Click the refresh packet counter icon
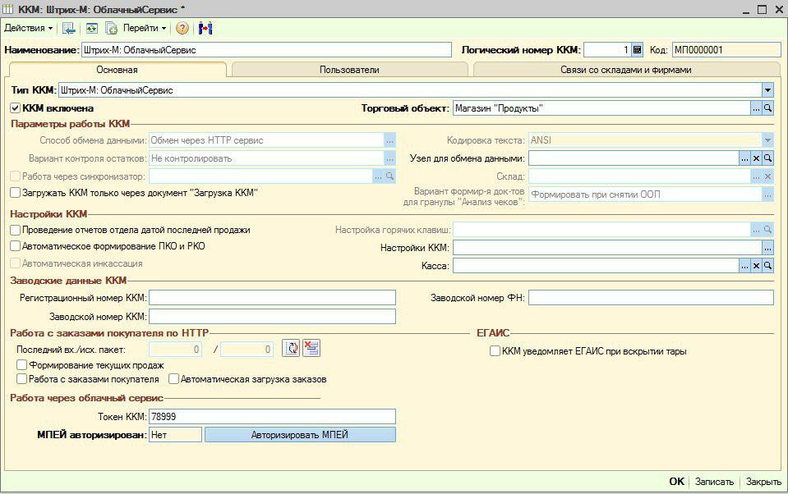 click(291, 349)
